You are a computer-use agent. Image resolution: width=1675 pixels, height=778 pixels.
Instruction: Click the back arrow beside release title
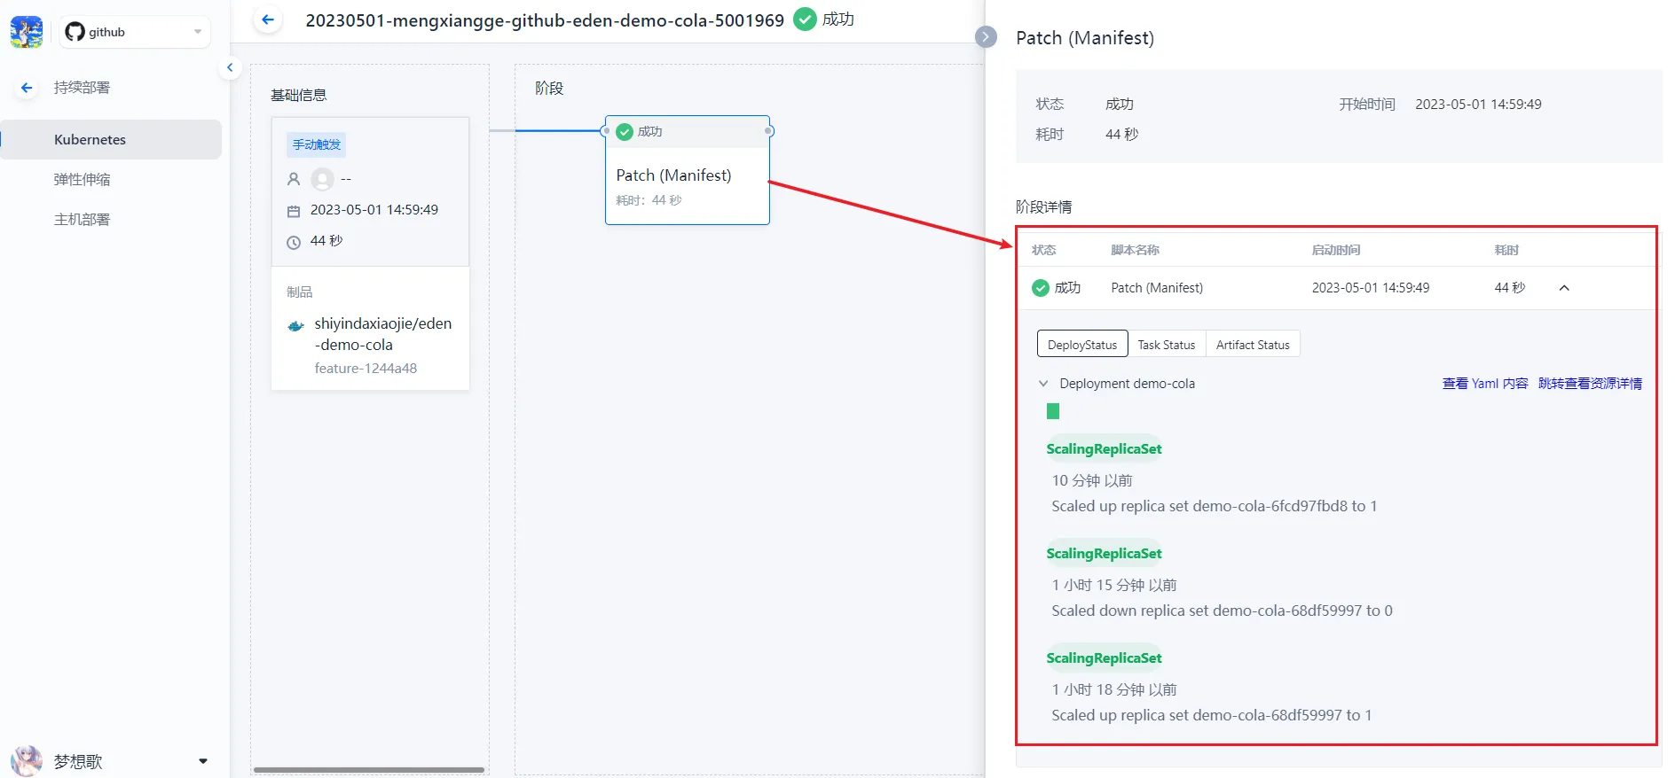(x=268, y=19)
